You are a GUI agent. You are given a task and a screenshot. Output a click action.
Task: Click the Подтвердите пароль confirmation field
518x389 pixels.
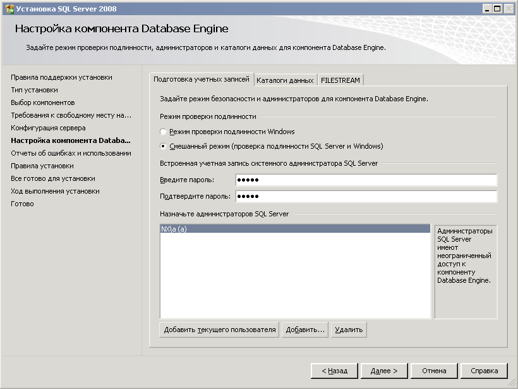(366, 196)
